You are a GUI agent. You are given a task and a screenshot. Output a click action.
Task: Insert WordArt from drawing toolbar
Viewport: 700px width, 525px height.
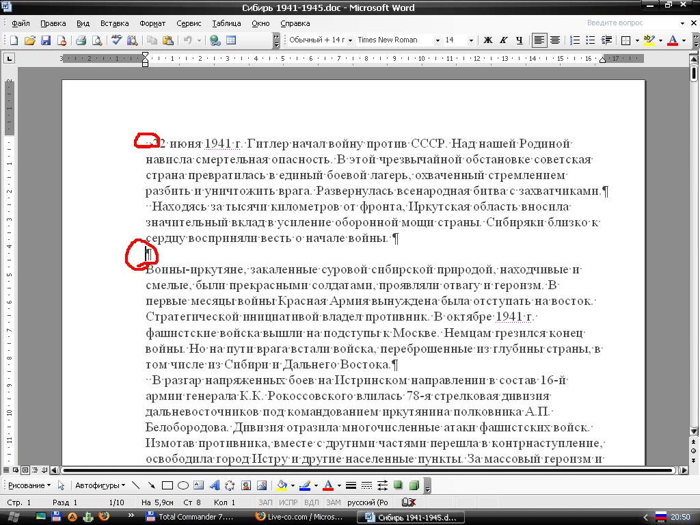tap(214, 486)
